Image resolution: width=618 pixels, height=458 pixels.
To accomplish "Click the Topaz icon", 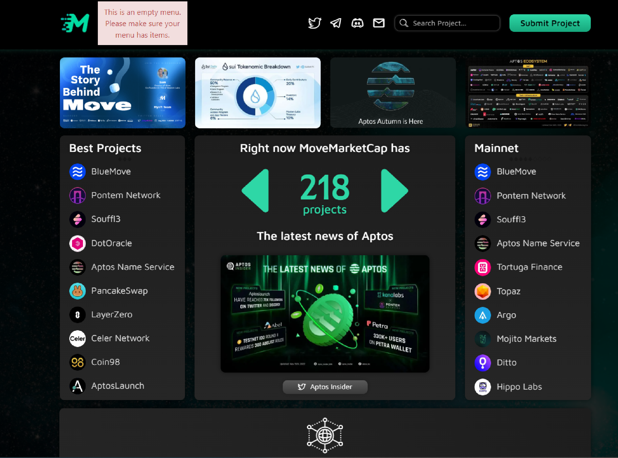I will click(x=483, y=292).
